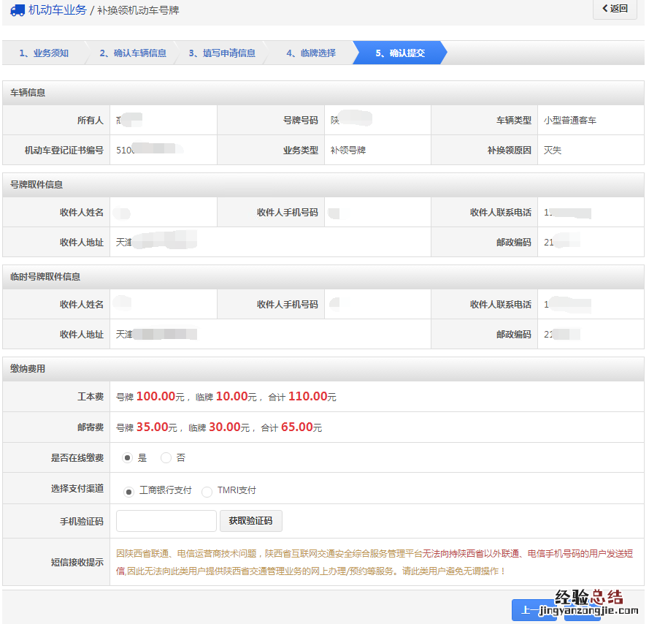Select 是 for online payment
The height and width of the screenshot is (624, 649).
coord(128,458)
